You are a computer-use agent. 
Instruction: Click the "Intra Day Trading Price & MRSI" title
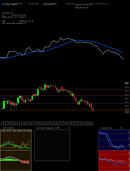(x=53, y=128)
